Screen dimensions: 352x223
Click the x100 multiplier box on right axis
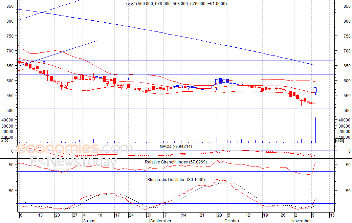[x=339, y=141]
